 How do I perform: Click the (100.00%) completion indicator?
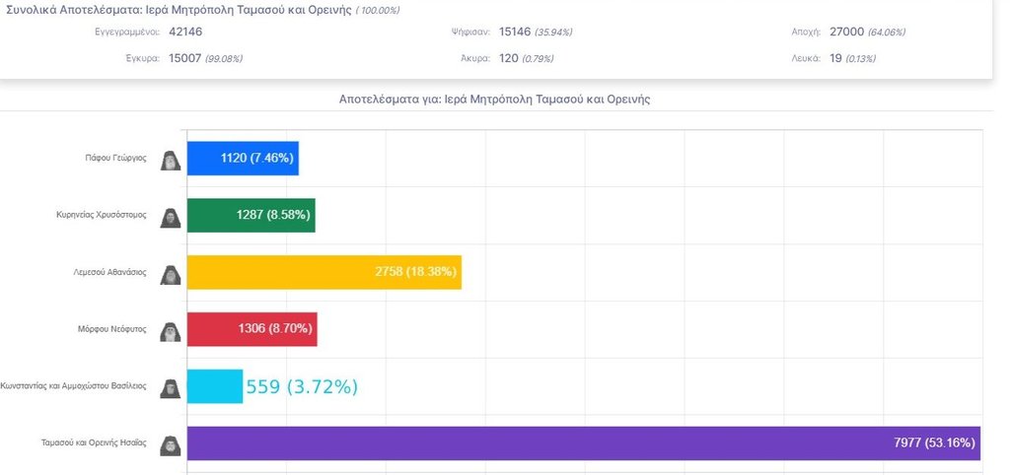pyautogui.click(x=378, y=11)
